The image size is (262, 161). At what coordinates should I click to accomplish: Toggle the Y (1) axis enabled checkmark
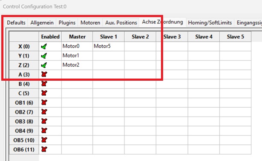tap(44, 56)
